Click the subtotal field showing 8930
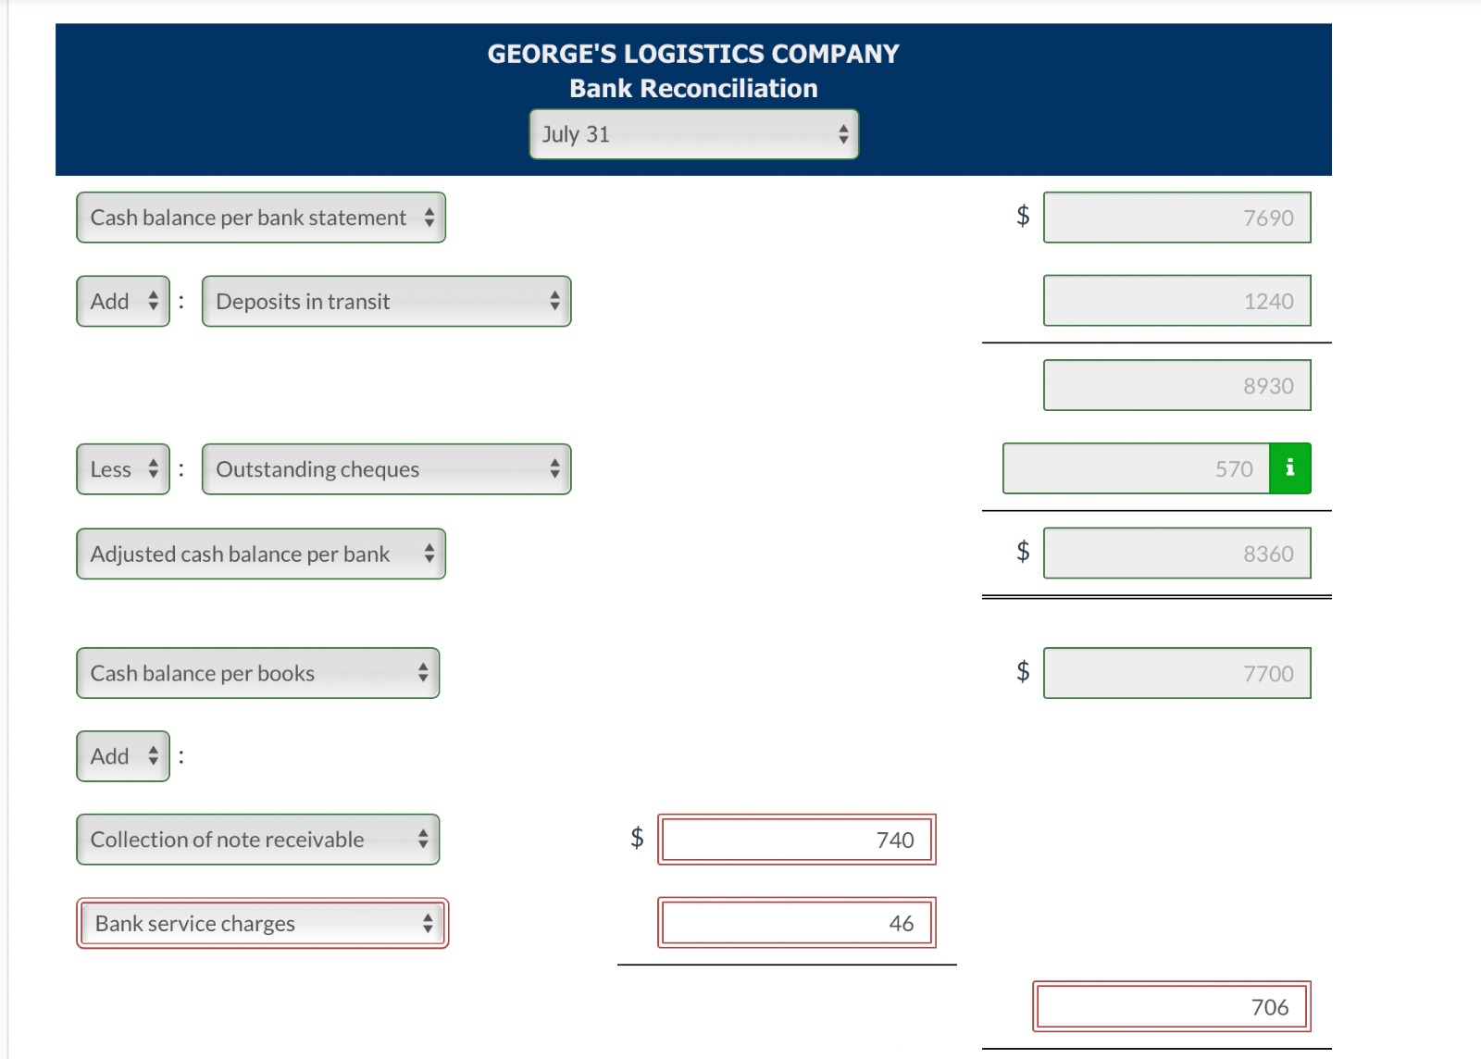 (x=1176, y=385)
